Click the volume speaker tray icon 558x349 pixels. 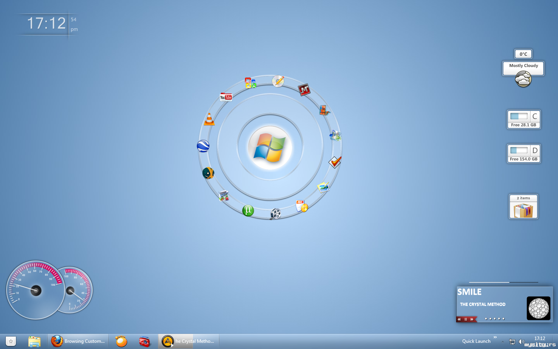click(x=521, y=342)
